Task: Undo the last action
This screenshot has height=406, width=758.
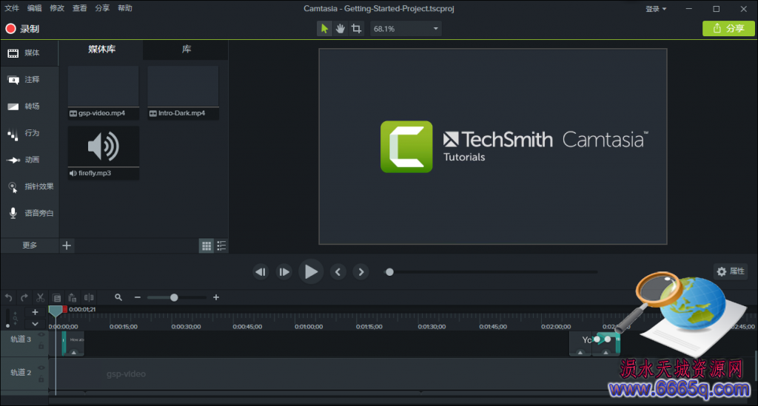Action: click(x=8, y=297)
